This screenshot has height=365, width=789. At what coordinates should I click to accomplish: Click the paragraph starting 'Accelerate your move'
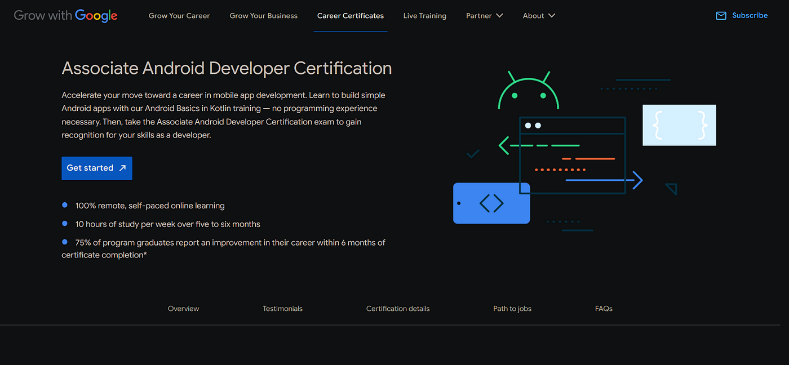(223, 115)
